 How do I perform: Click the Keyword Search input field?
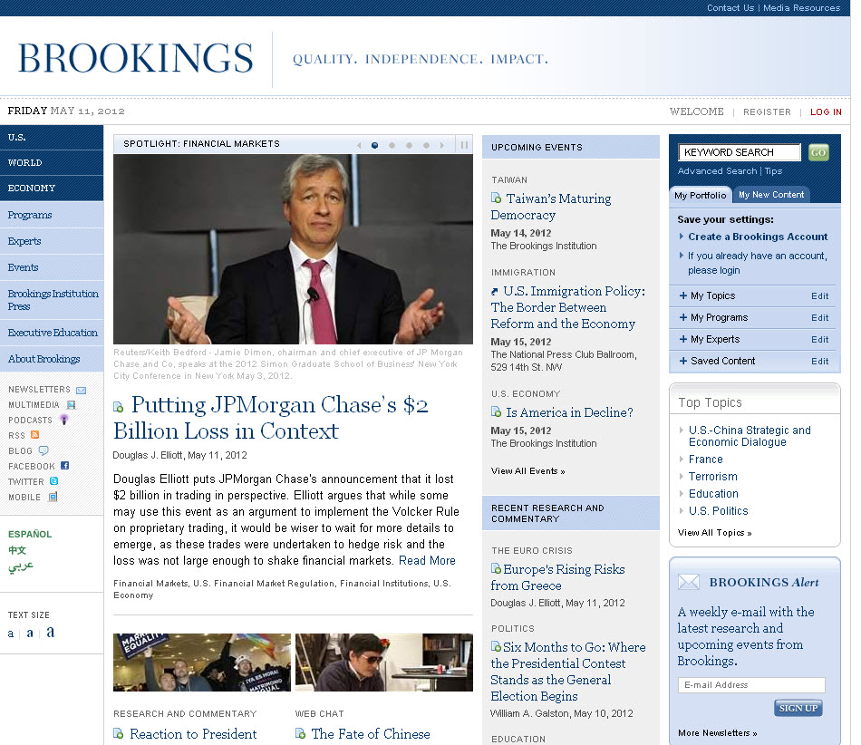click(x=740, y=152)
